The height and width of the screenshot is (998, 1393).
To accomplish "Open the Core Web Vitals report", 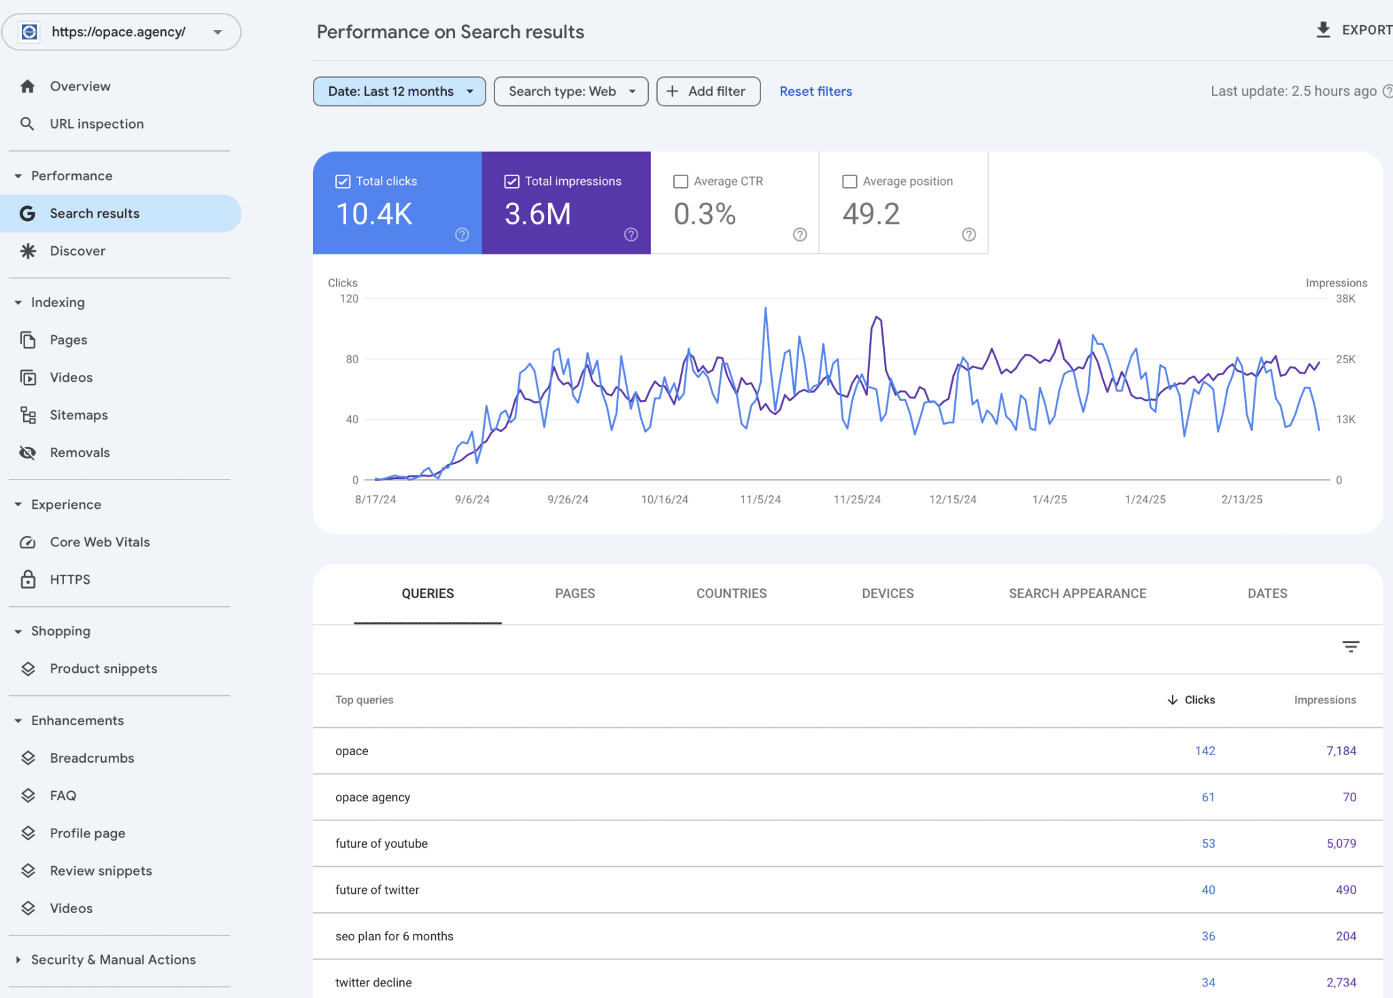I will [x=99, y=542].
